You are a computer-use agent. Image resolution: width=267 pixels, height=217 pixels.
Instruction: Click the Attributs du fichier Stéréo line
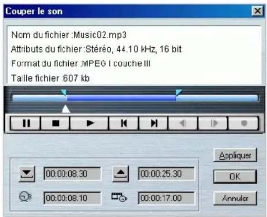click(x=96, y=49)
